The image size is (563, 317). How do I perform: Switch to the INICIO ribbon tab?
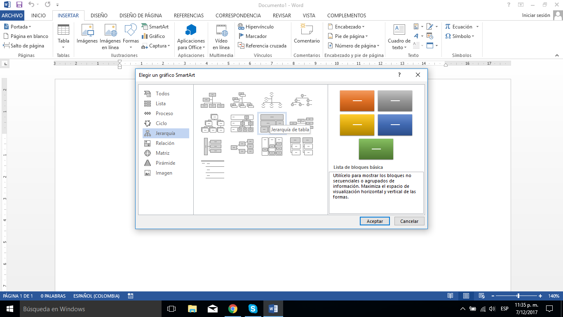coord(38,15)
